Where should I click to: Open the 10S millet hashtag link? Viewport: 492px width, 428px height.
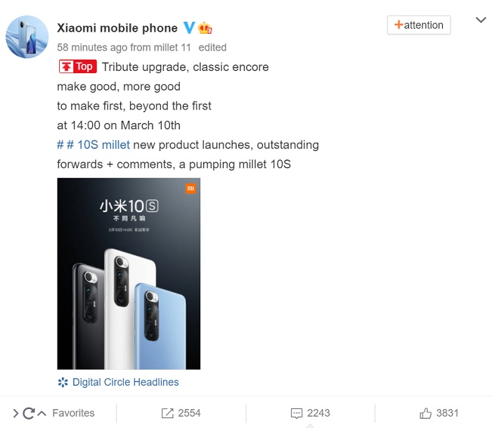pos(93,145)
